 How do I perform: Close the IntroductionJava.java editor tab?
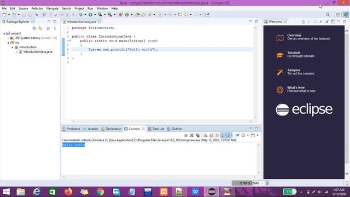click(x=100, y=22)
